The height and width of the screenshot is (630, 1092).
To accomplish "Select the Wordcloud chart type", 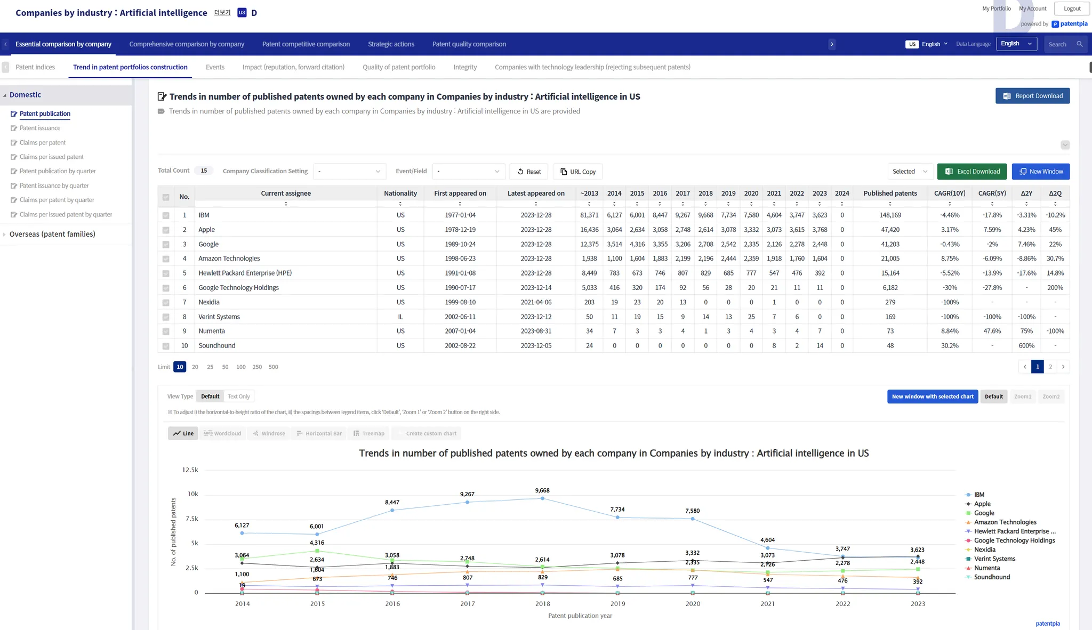I will click(222, 433).
